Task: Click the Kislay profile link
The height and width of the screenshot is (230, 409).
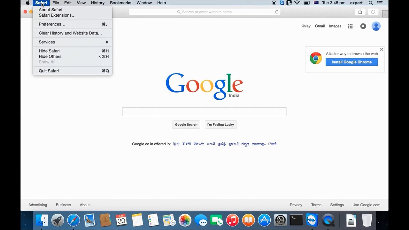Action: pyautogui.click(x=305, y=26)
